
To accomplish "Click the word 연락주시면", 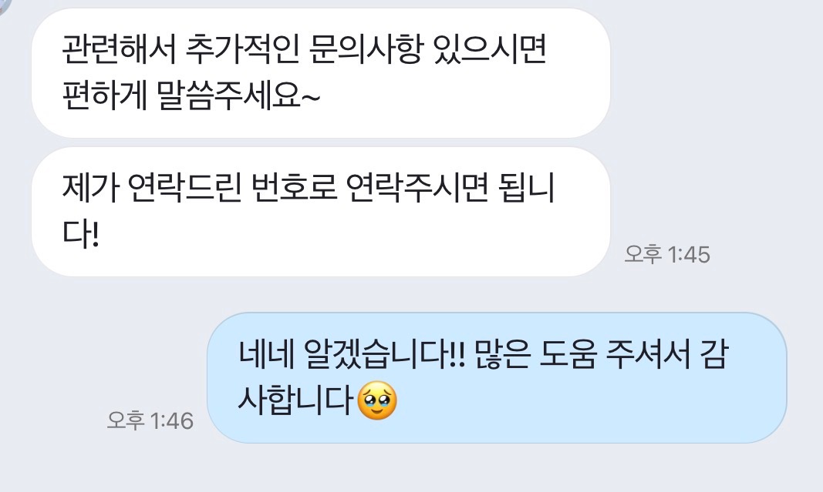I will pyautogui.click(x=418, y=188).
